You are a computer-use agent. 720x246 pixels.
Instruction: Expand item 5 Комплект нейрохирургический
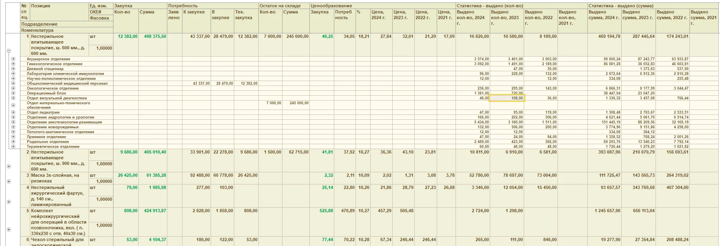(9, 230)
